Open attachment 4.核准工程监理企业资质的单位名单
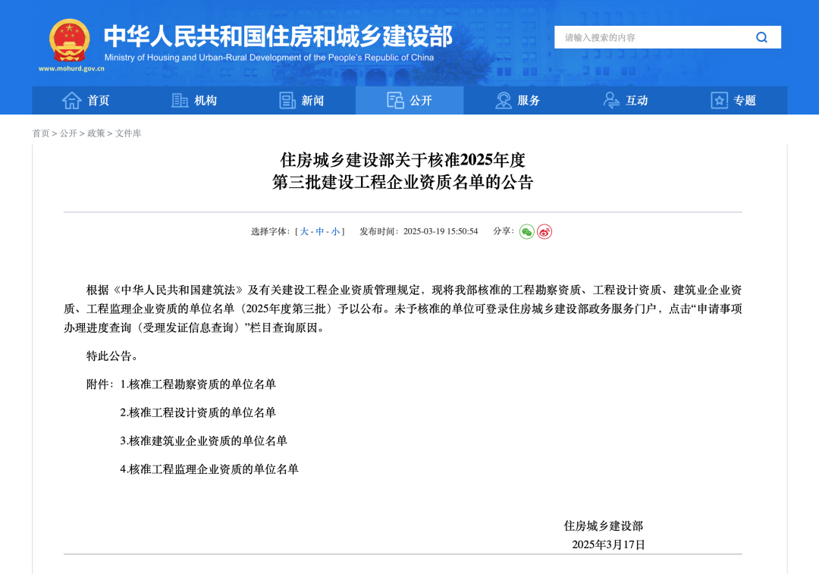This screenshot has width=819, height=574. point(209,469)
